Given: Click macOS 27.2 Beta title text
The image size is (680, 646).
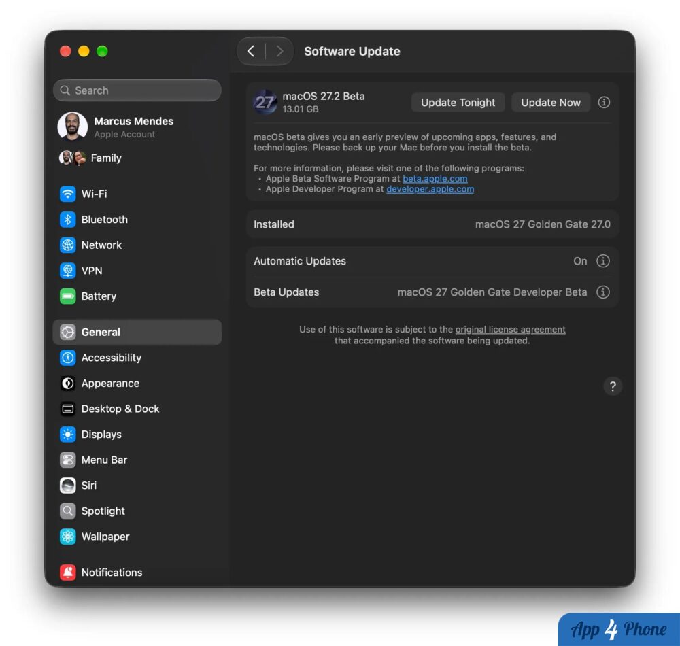Looking at the screenshot, I should click(324, 97).
